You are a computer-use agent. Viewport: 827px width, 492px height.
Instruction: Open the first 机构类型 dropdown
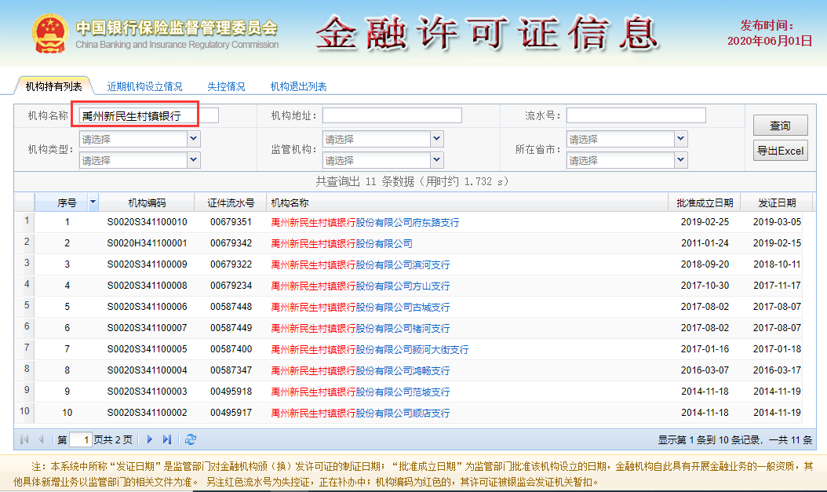194,139
